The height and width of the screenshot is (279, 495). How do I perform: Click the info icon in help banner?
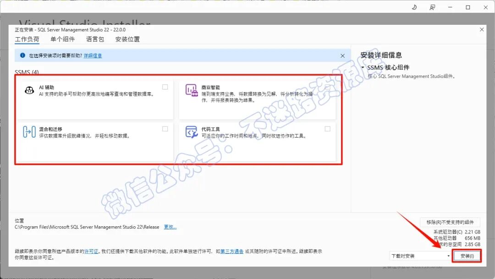(x=22, y=55)
